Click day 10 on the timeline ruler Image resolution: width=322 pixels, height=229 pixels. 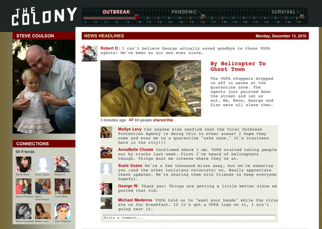tap(140, 22)
